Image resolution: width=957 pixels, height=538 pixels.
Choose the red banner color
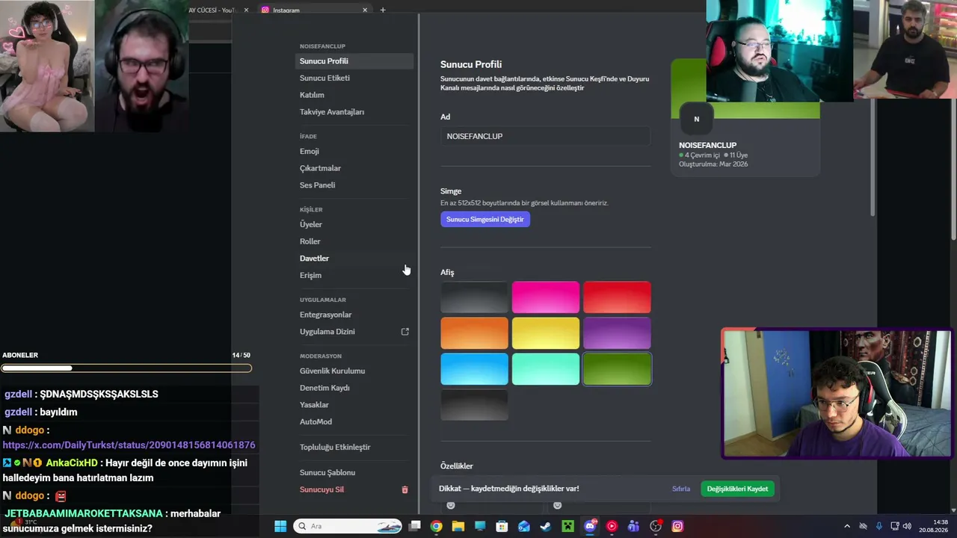pos(617,297)
